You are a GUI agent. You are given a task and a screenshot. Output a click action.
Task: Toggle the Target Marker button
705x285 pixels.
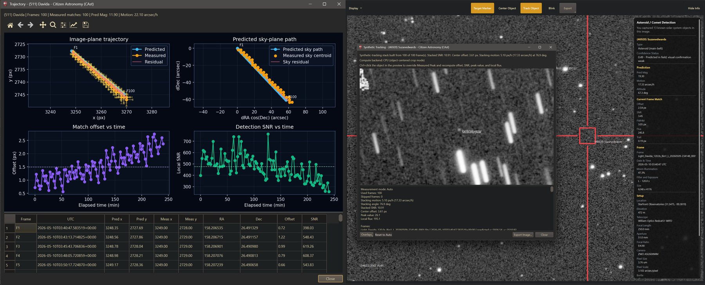point(482,8)
